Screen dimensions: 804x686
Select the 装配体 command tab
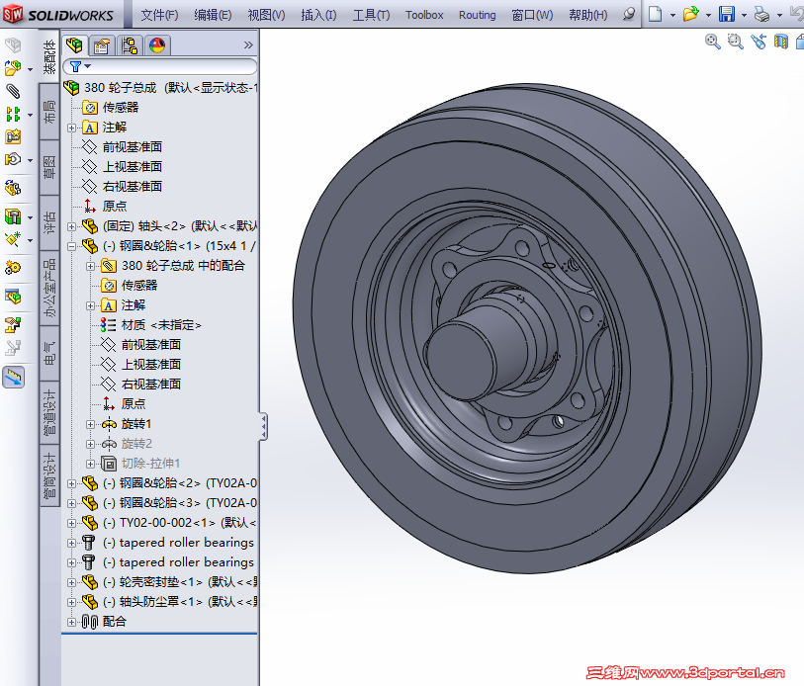(49, 56)
